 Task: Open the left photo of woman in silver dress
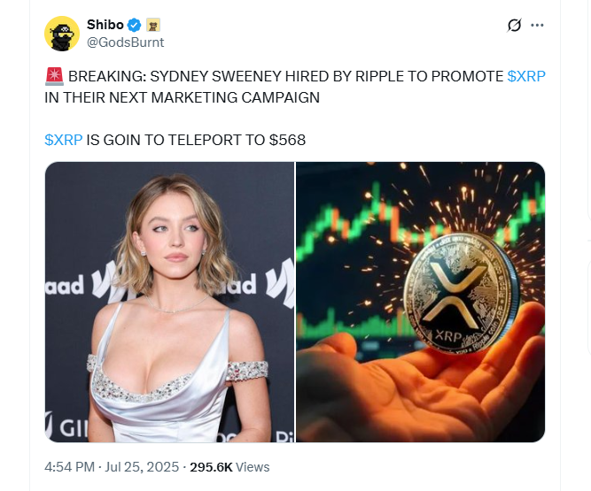click(169, 302)
